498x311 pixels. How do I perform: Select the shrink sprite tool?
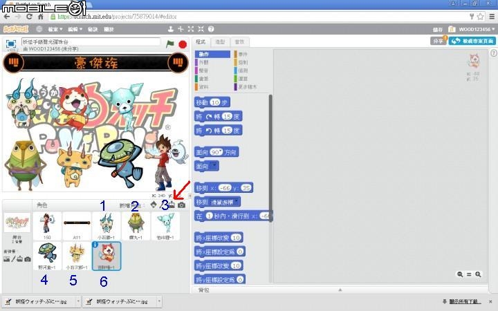point(201,29)
